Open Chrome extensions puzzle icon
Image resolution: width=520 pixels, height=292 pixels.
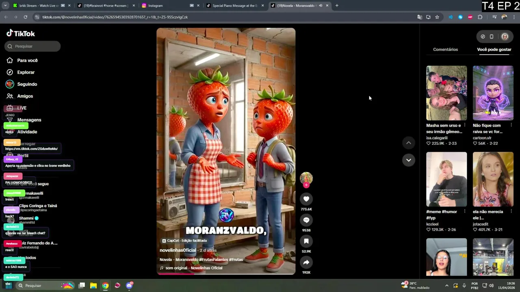[x=480, y=17]
